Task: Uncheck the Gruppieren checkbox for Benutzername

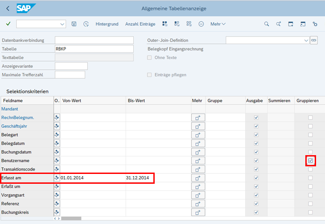Action: click(310, 161)
